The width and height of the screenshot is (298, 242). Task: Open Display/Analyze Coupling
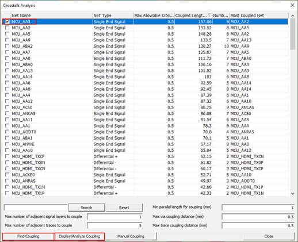[x=79, y=236]
